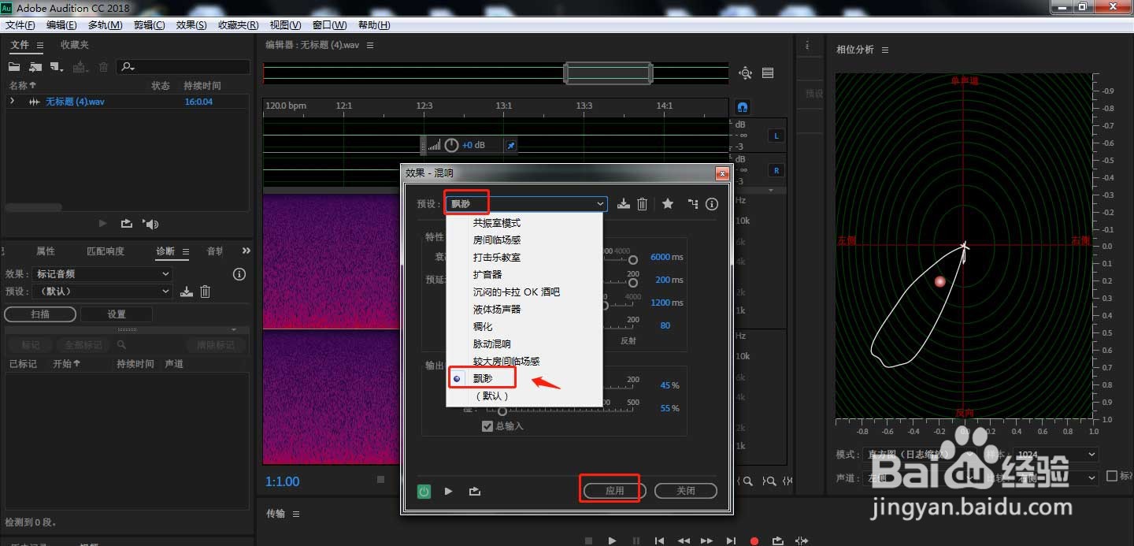
Task: Click favorite star icon in reverb dialog
Action: pyautogui.click(x=668, y=204)
